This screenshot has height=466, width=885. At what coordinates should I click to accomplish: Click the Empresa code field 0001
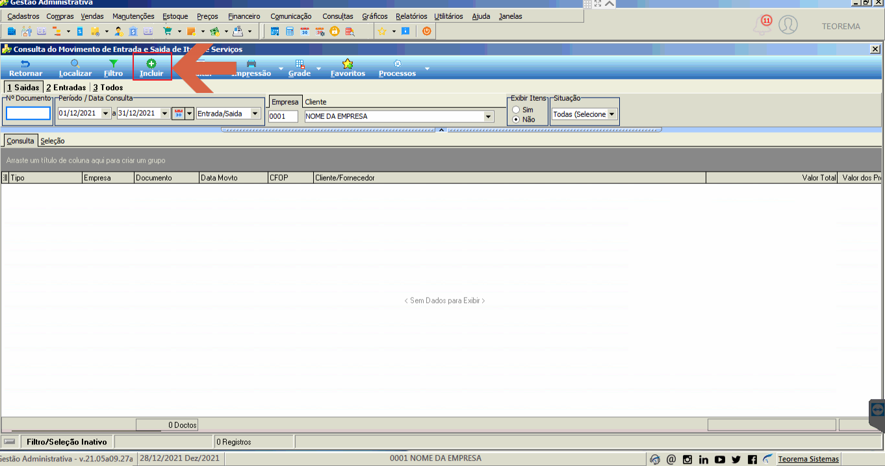tap(283, 116)
